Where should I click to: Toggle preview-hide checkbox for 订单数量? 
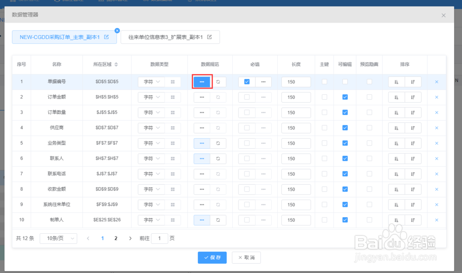click(370, 112)
